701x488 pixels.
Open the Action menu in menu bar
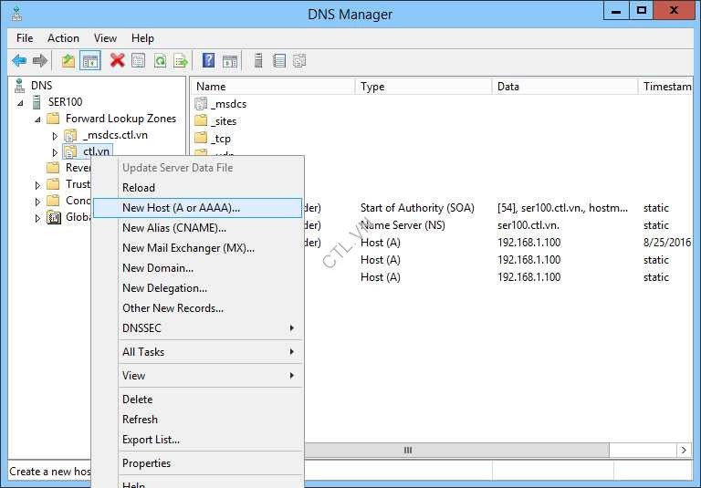click(x=63, y=38)
